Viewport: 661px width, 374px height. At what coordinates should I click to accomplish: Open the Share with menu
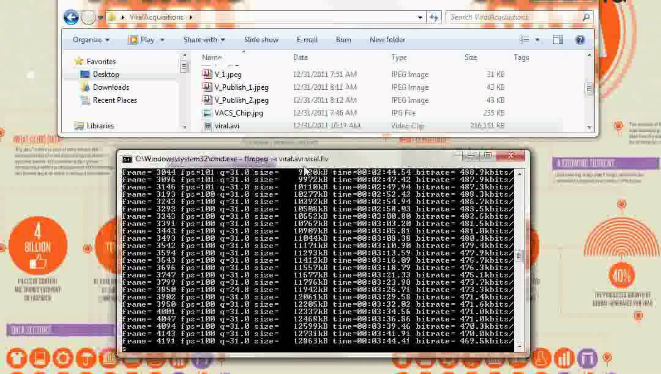(x=204, y=40)
